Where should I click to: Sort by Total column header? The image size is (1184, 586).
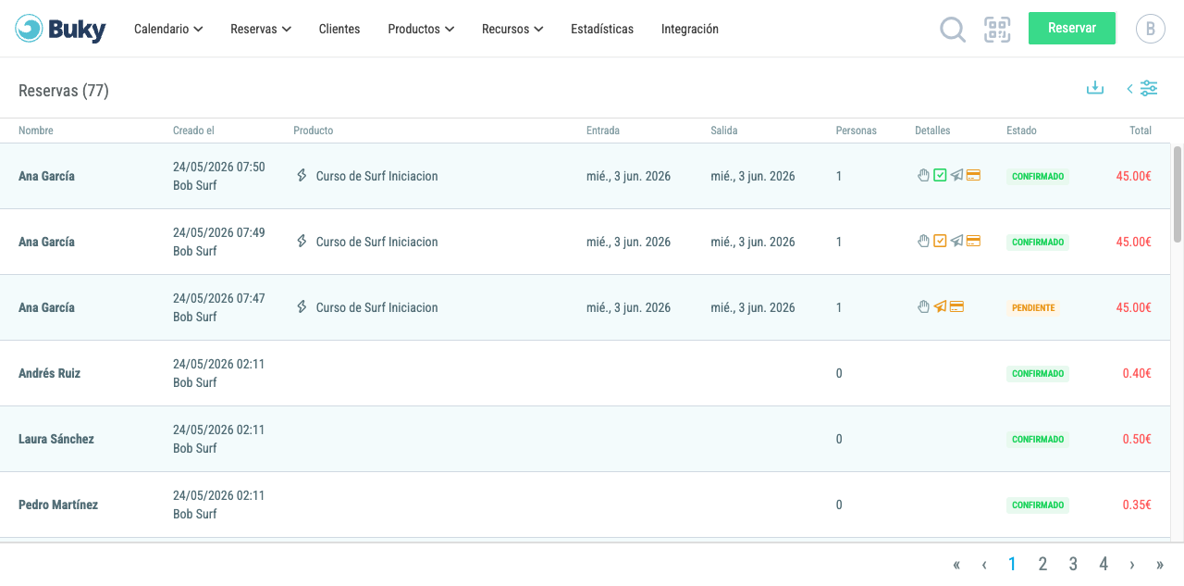click(1141, 131)
